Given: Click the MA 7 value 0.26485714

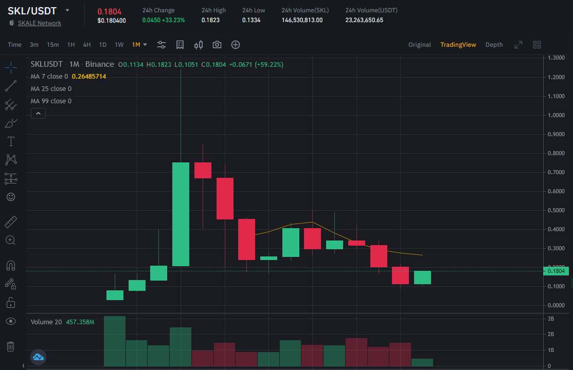Looking at the screenshot, I should [89, 77].
